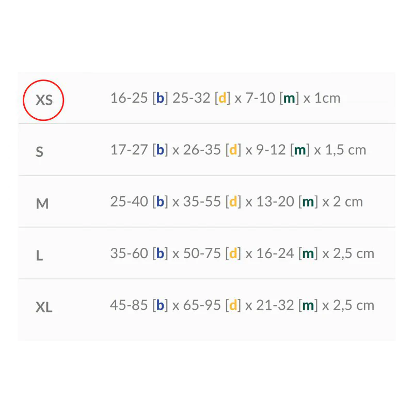The width and height of the screenshot is (413, 413).
Task: Select the XL size row label
Action: pos(44,307)
